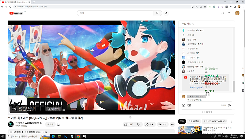245x139 pixels.
Task: Open the Minecraft related video thumbnail
Action: tap(190, 130)
